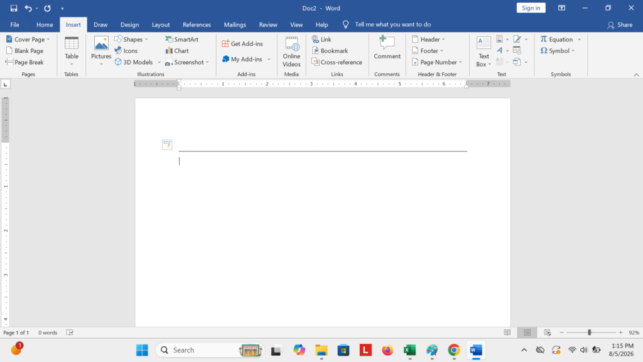Open the Equation dropdown arrow
The width and height of the screenshot is (643, 362).
coord(580,40)
